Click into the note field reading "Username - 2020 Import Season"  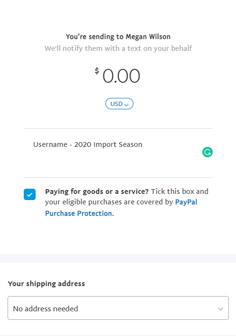pyautogui.click(x=87, y=144)
